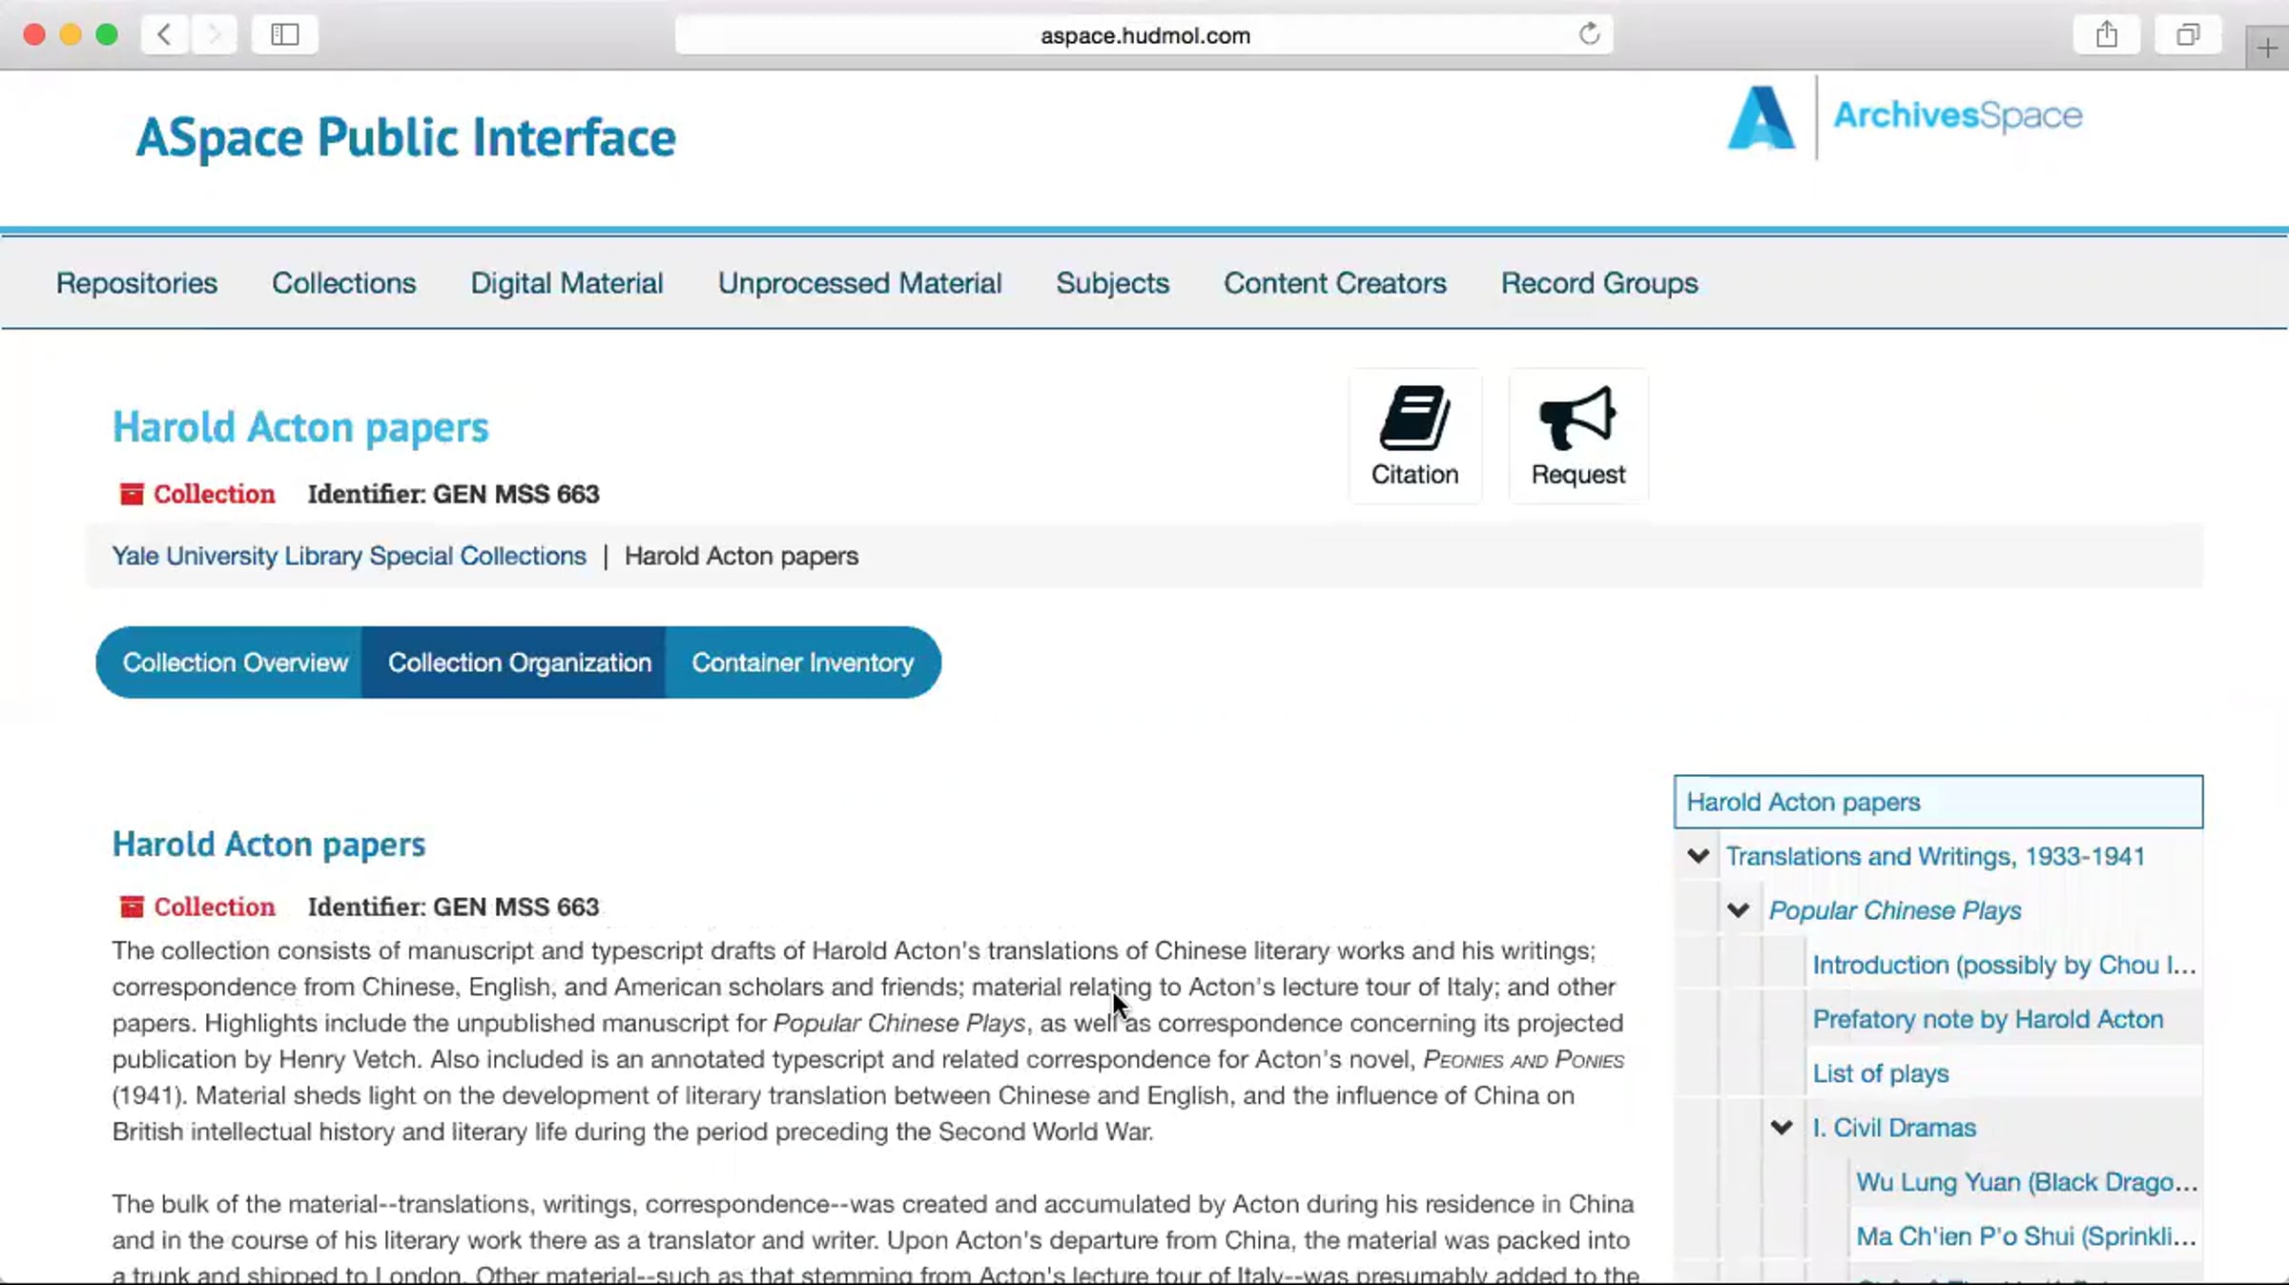Image resolution: width=2289 pixels, height=1285 pixels.
Task: Toggle the Safari sidebar button
Action: coord(284,35)
